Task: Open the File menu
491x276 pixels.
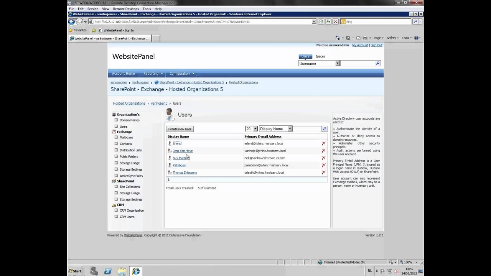Action: click(72, 9)
